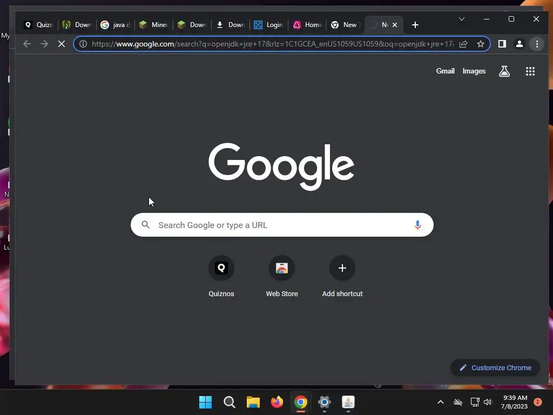Open Google Images link

pyautogui.click(x=474, y=71)
